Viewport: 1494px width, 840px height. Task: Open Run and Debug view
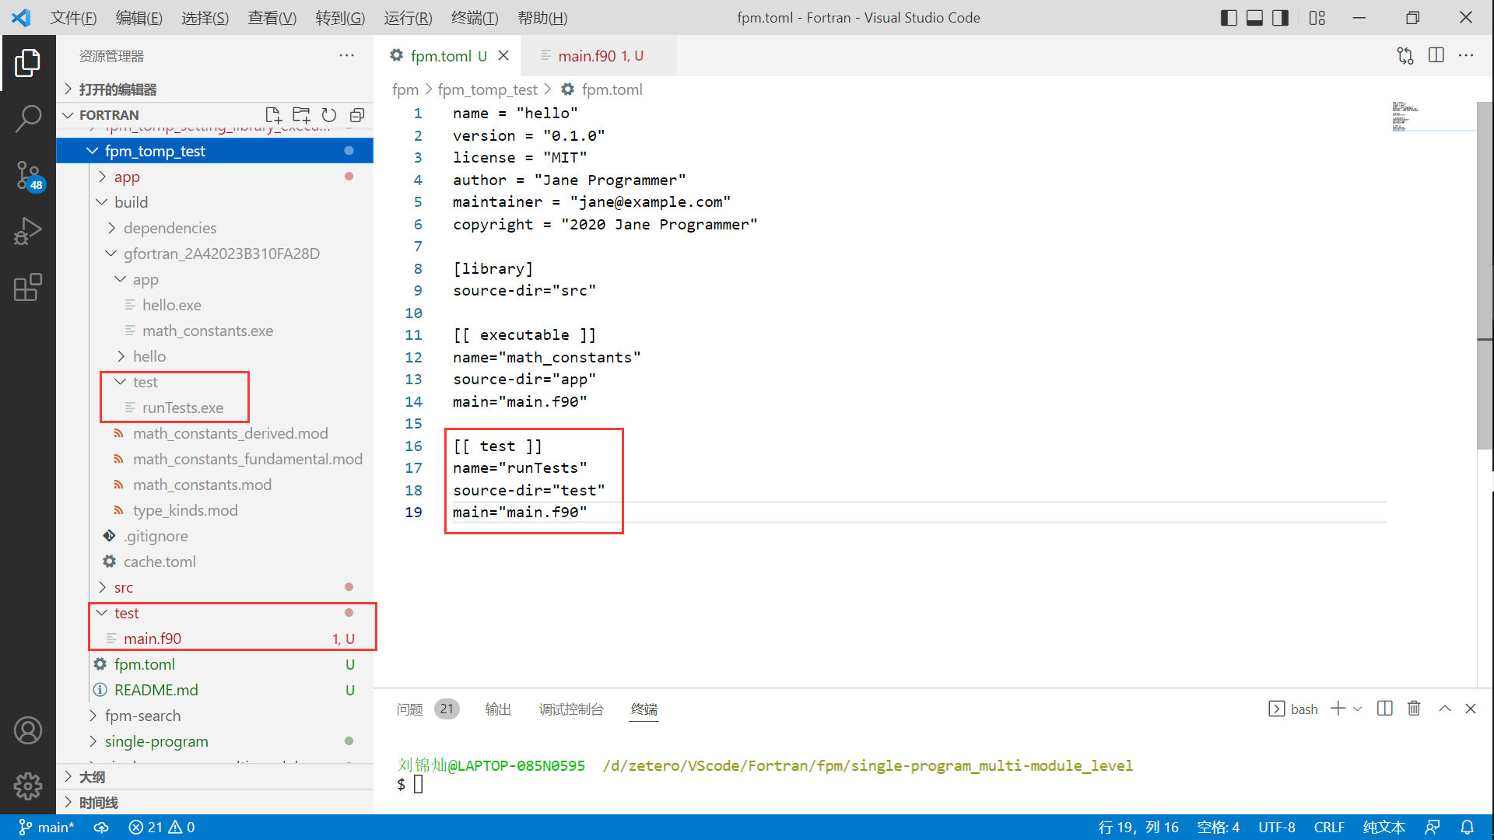(x=28, y=232)
